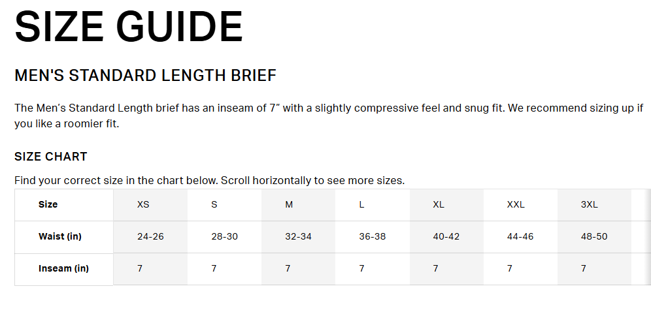This screenshot has width=651, height=314.
Task: Select the S size column header
Action: click(x=214, y=204)
